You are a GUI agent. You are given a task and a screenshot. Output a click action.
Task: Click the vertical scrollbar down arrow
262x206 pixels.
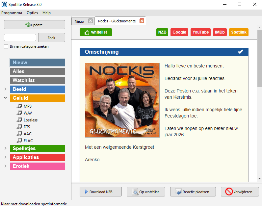click(x=259, y=178)
